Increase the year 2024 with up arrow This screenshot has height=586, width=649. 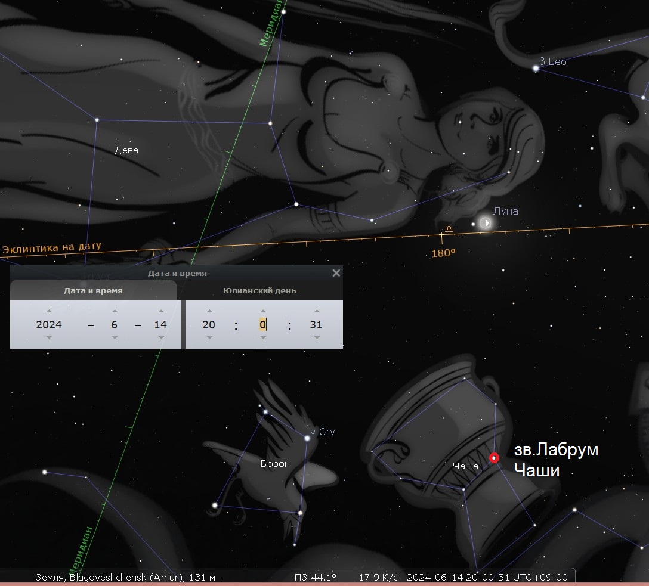(50, 311)
